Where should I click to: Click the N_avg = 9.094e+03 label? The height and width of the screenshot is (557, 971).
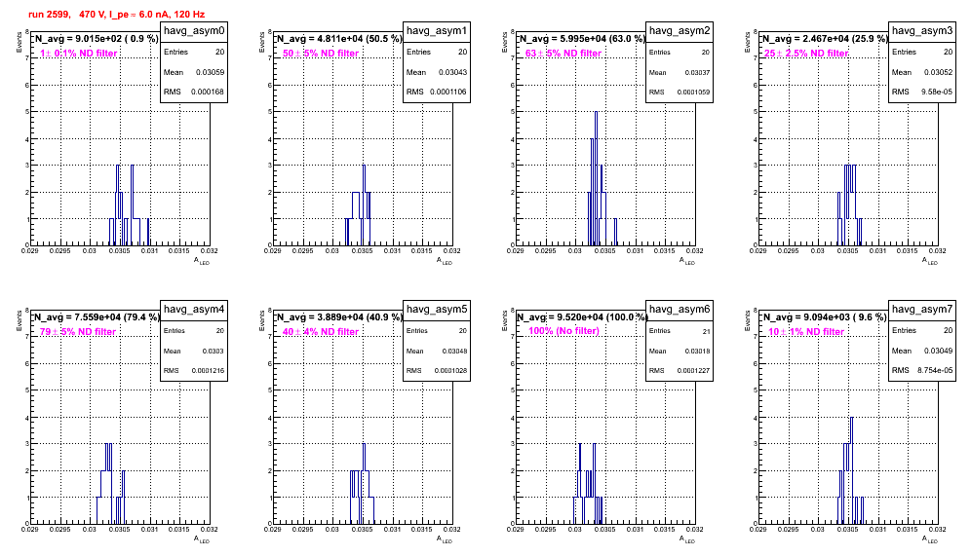point(824,317)
